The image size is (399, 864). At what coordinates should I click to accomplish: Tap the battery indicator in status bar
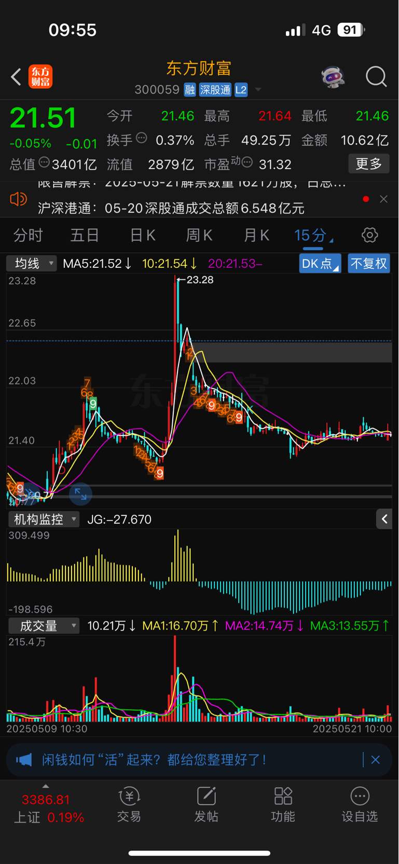click(x=351, y=30)
